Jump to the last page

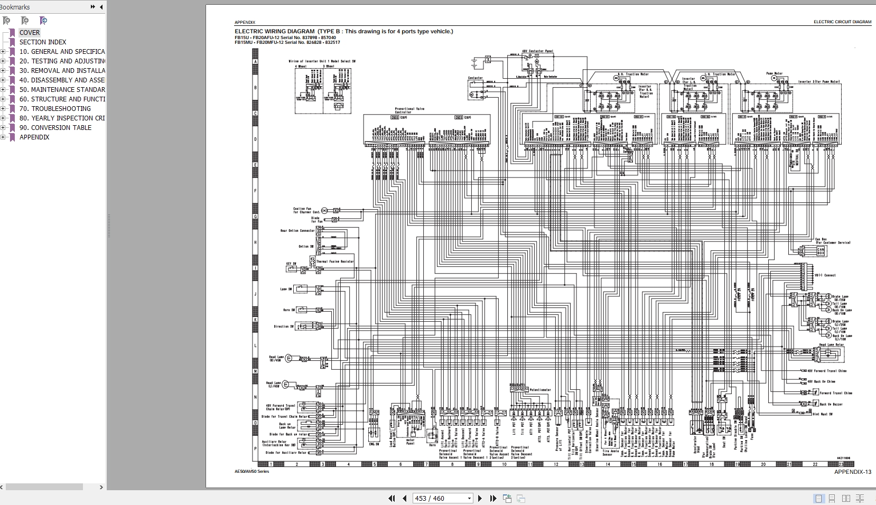(493, 498)
